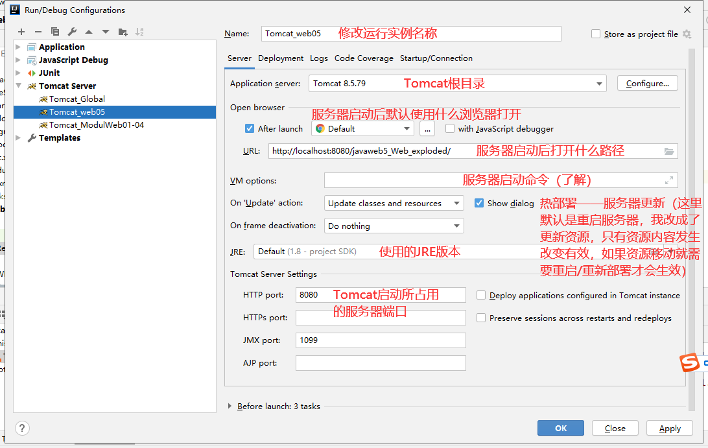Click the Close button

(615, 428)
